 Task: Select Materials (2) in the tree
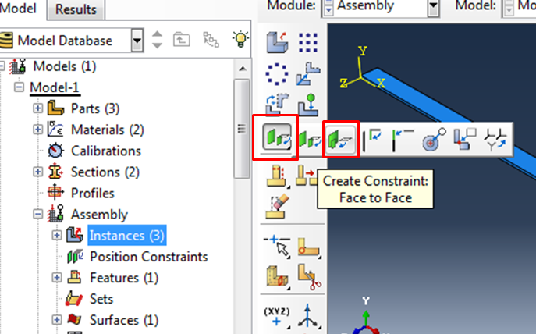[x=108, y=130]
